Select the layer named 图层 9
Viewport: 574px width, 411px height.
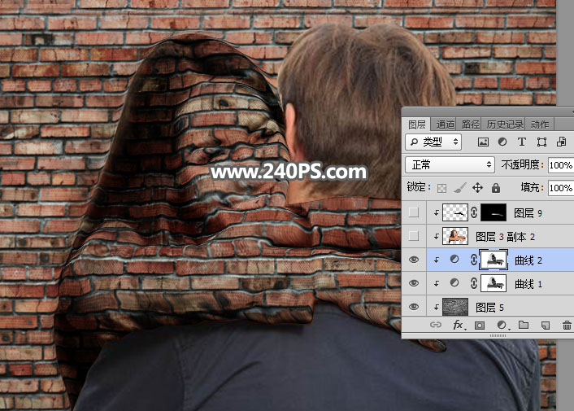(528, 213)
